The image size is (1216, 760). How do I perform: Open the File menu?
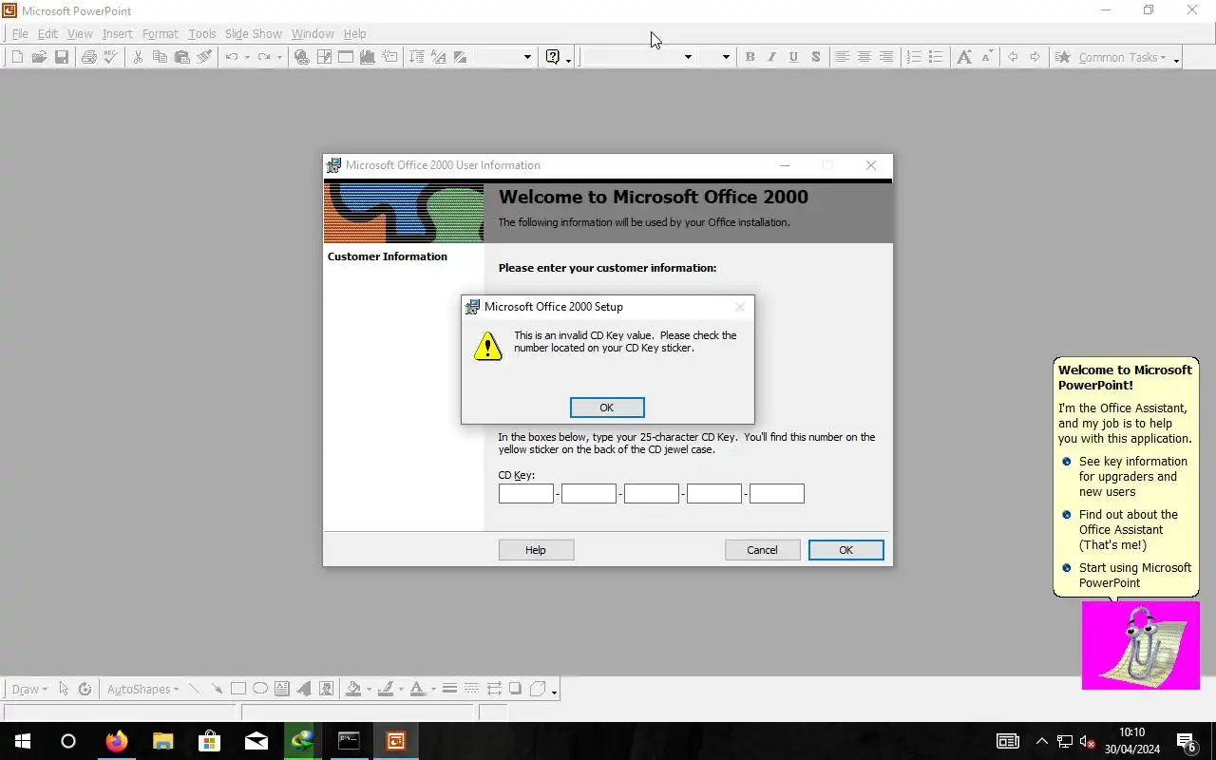[20, 33]
